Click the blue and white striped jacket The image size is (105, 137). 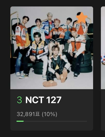(48, 27)
